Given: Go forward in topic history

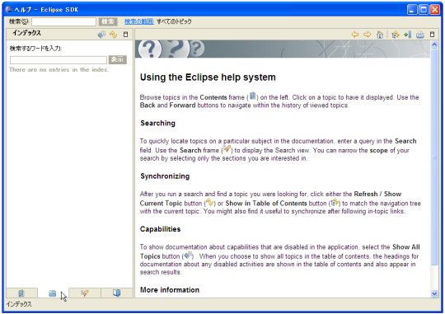Looking at the screenshot, I should 368,35.
